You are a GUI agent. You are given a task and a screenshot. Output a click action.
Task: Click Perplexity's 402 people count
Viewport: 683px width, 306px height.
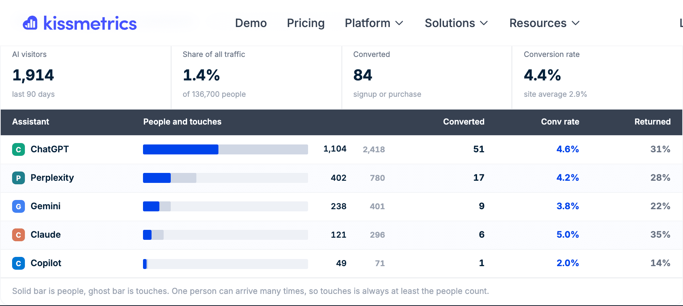(338, 178)
